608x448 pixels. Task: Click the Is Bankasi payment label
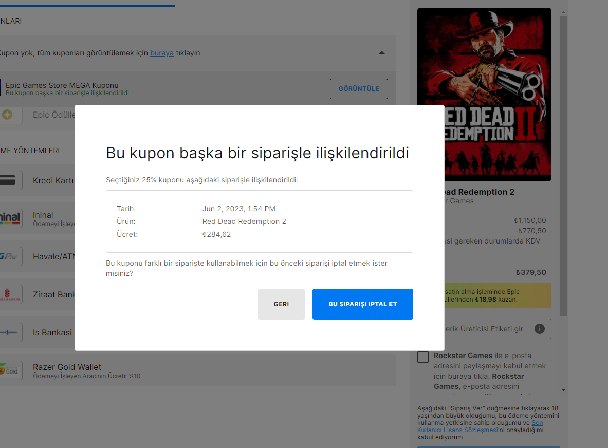tap(52, 332)
